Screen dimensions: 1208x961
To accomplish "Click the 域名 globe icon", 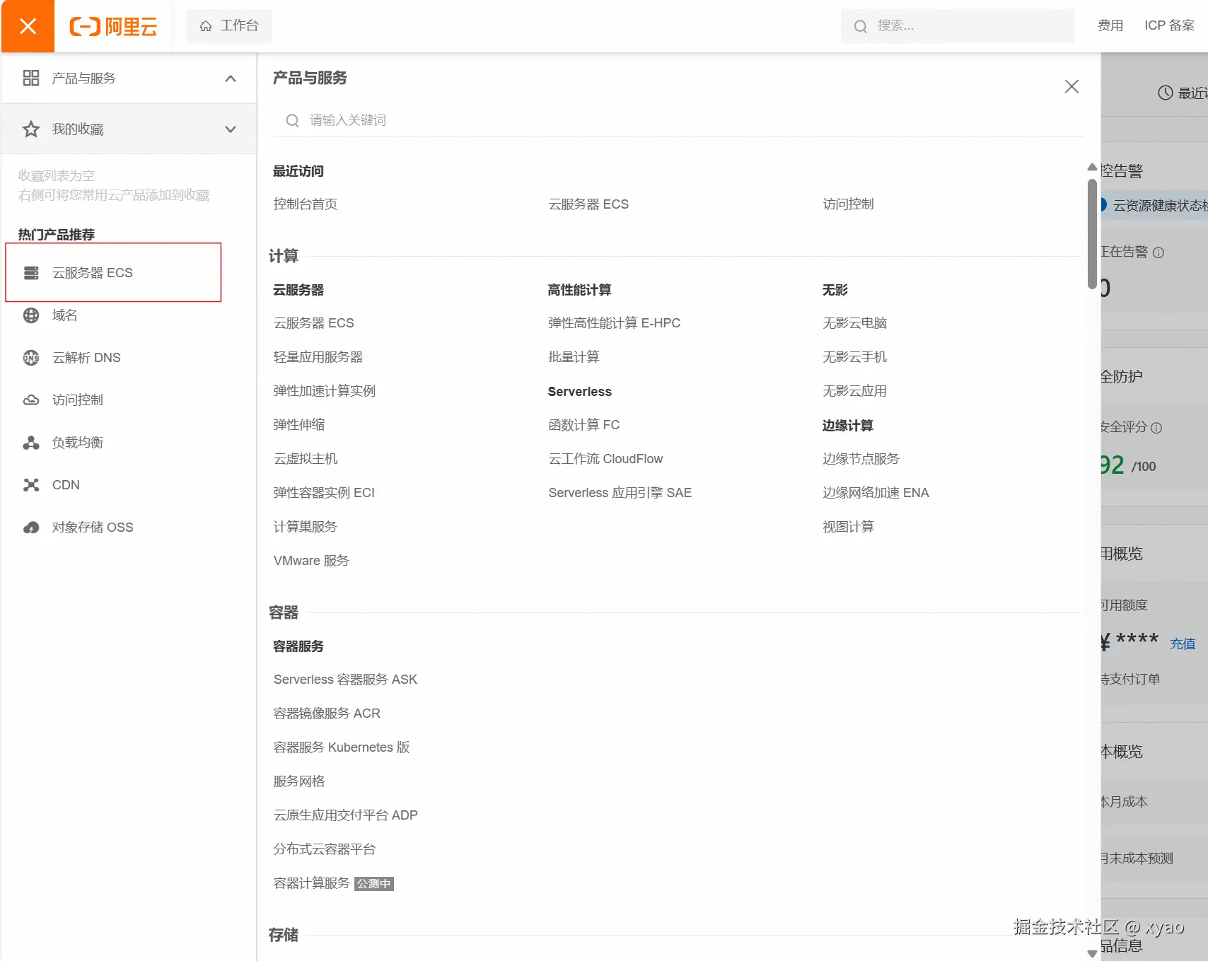I will 31,315.
